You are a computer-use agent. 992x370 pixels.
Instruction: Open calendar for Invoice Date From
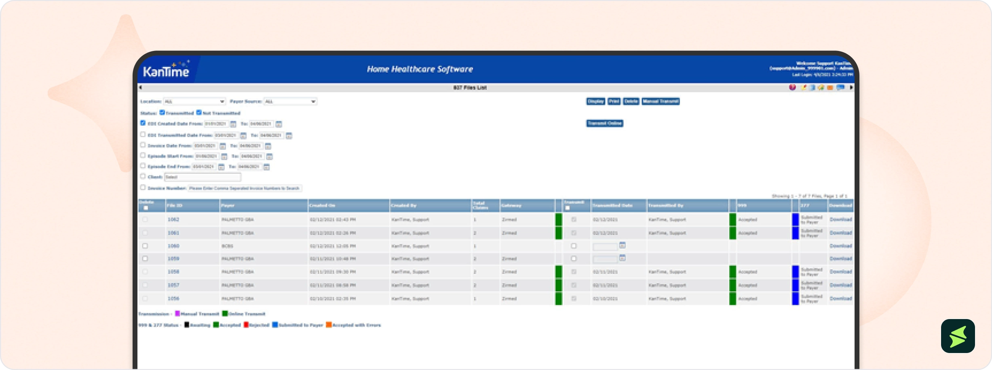pos(222,146)
